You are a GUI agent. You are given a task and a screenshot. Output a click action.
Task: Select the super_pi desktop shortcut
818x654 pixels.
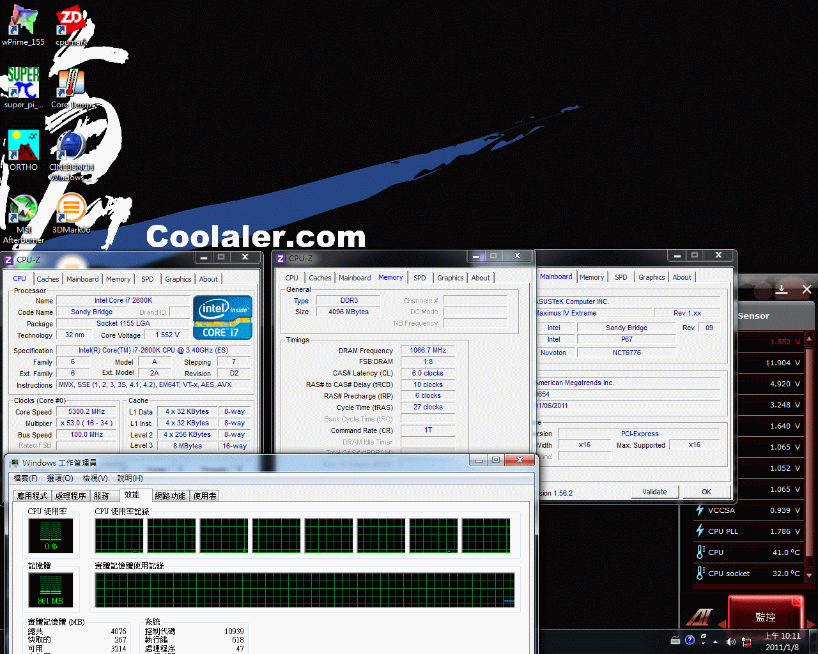(x=24, y=87)
